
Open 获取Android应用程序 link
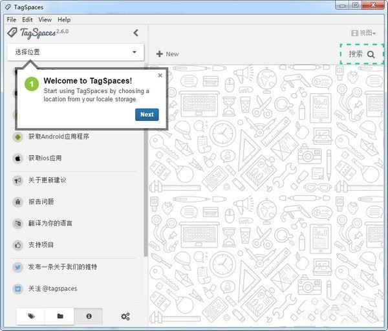(x=59, y=136)
